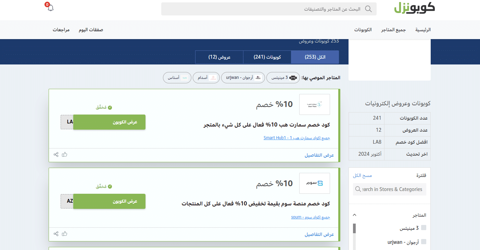Click the مُحقّق verified badge on Smart Hub coupon
Screen dimensions: 480x250
[104, 107]
